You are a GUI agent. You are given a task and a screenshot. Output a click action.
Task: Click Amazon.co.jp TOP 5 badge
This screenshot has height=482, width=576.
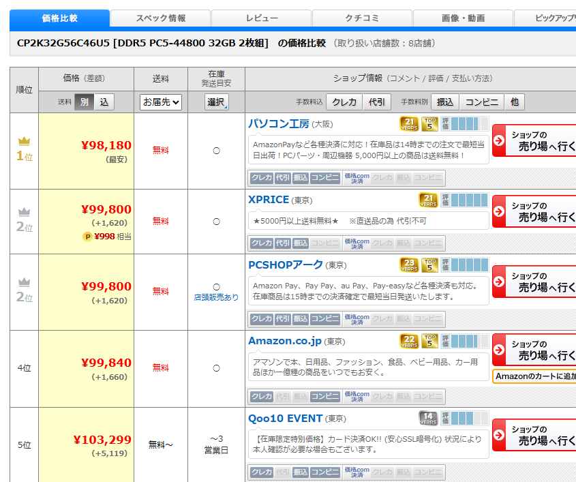pos(429,341)
